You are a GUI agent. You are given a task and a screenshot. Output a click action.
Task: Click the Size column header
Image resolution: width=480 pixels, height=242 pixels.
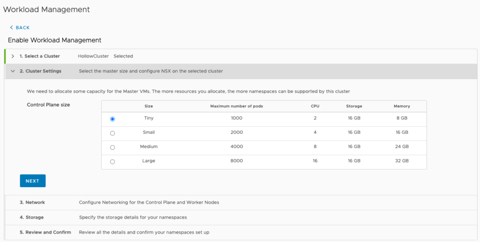[149, 106]
